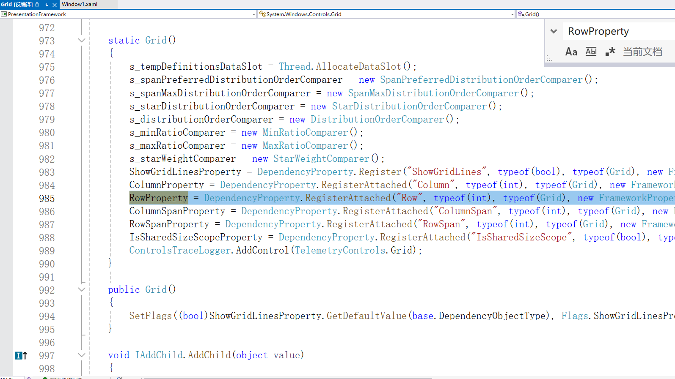Switch to the Window1.xaml tab
Image resolution: width=675 pixels, height=379 pixels.
point(80,4)
